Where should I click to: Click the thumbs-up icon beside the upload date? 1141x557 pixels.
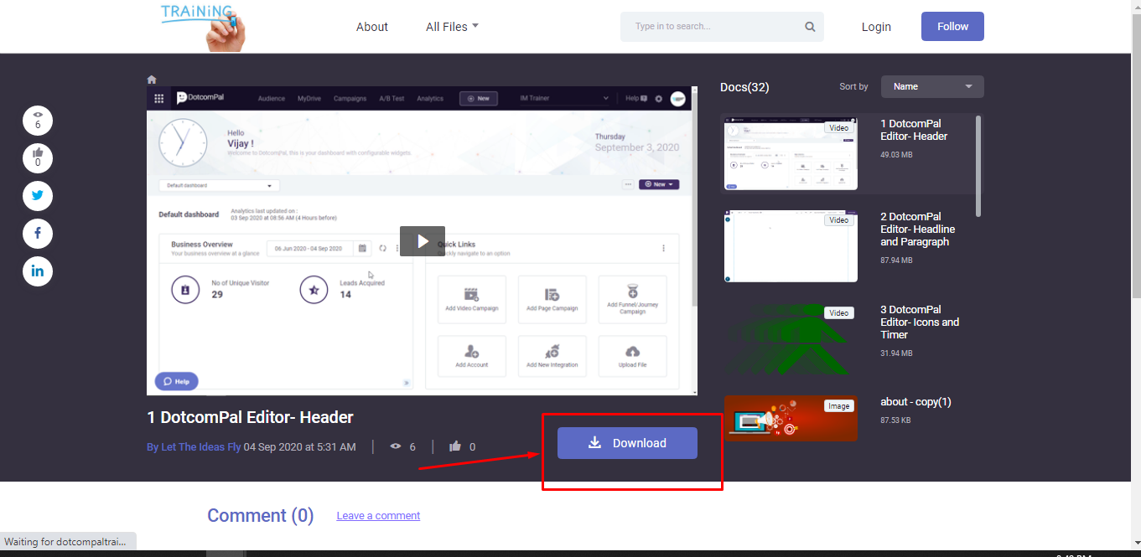coord(455,446)
